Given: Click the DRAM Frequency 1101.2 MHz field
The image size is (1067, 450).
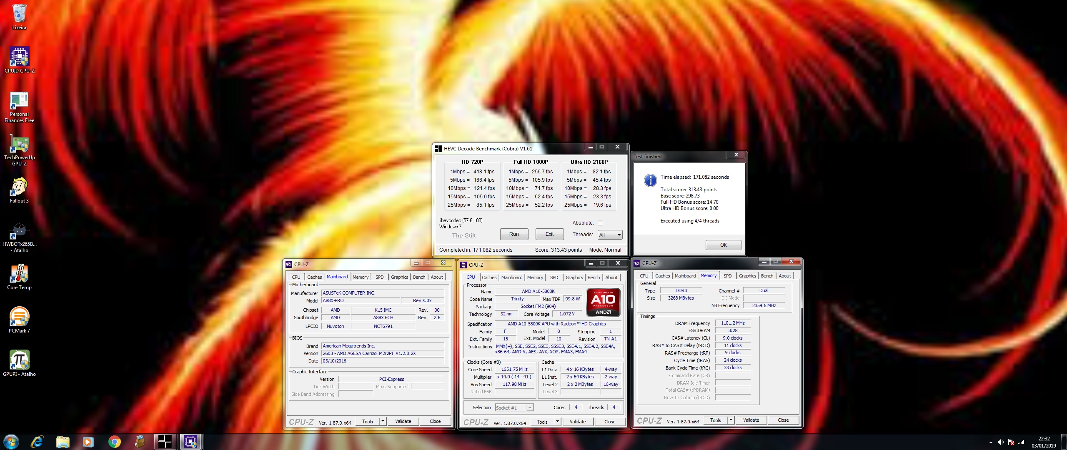Looking at the screenshot, I should [733, 323].
